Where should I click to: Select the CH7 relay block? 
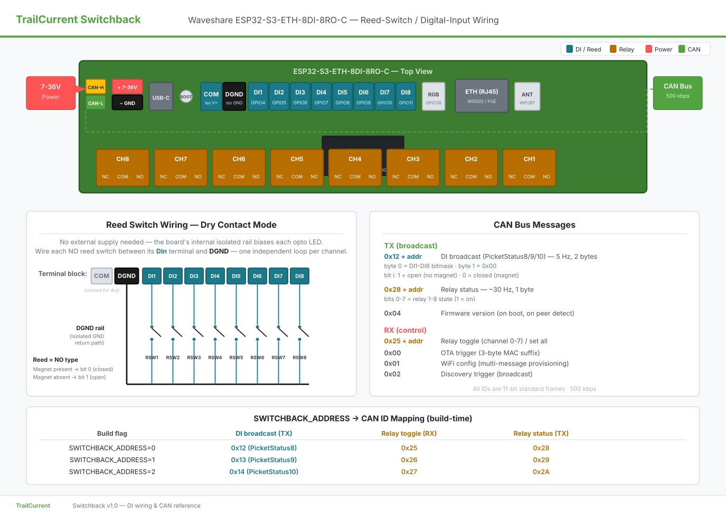pos(181,167)
